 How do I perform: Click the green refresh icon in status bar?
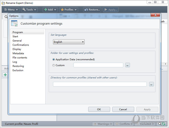164,124
